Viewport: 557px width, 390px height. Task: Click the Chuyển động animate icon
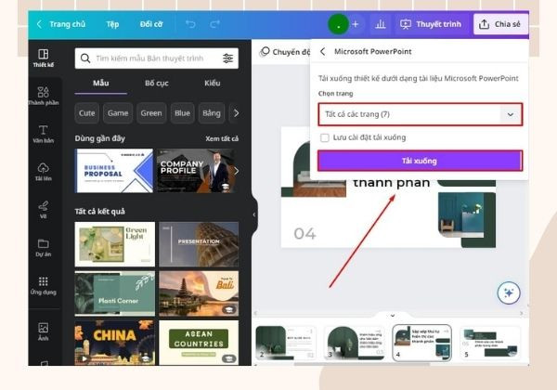265,52
